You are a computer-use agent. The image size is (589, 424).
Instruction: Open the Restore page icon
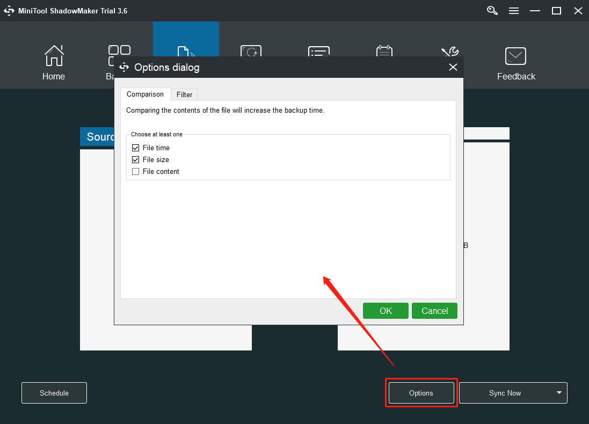click(x=251, y=52)
